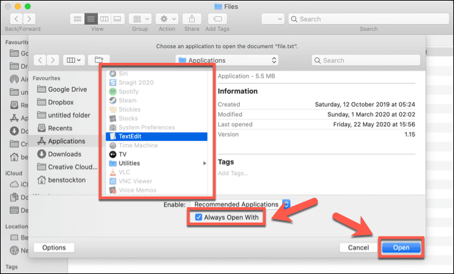The height and width of the screenshot is (274, 454).
Task: Click the Version 1.15 value
Action: pyautogui.click(x=410, y=134)
